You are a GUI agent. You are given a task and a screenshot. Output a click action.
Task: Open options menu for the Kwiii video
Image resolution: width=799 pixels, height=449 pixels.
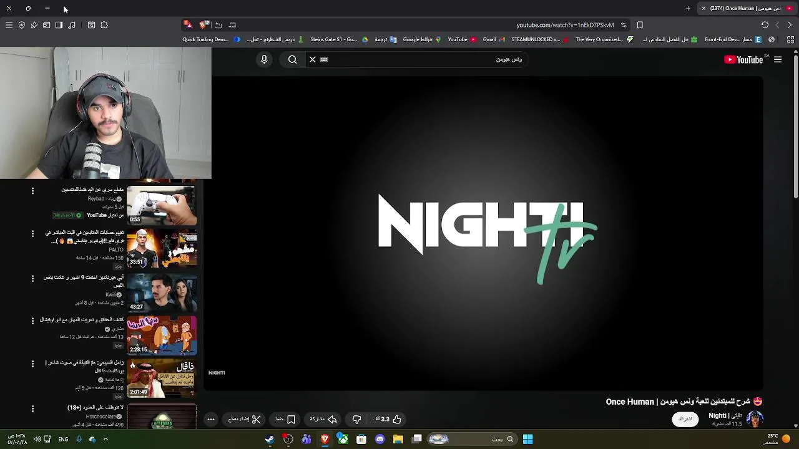[x=32, y=278]
